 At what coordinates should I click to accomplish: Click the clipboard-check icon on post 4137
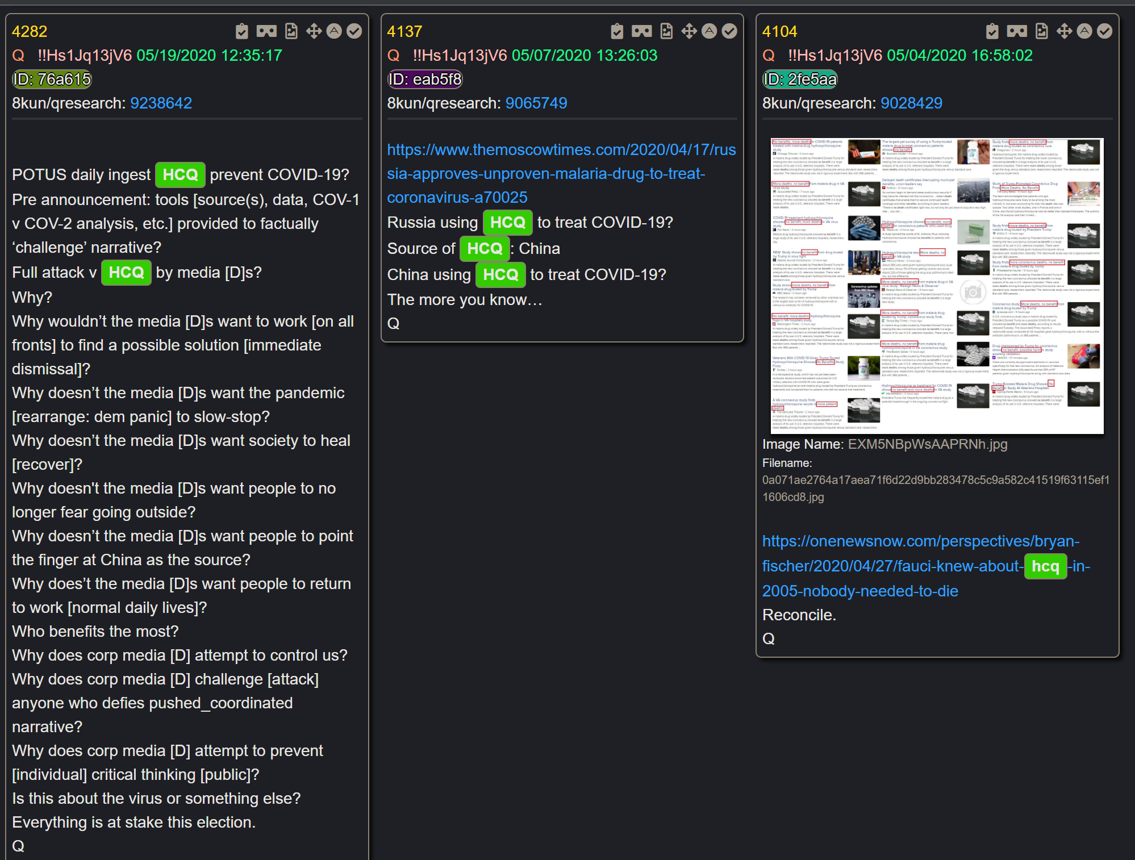point(617,31)
